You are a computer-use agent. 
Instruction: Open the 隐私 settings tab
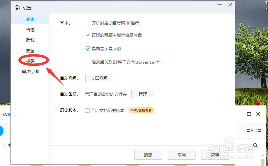(30, 40)
